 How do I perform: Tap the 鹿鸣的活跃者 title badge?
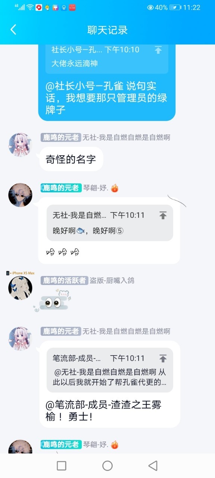coord(65,280)
